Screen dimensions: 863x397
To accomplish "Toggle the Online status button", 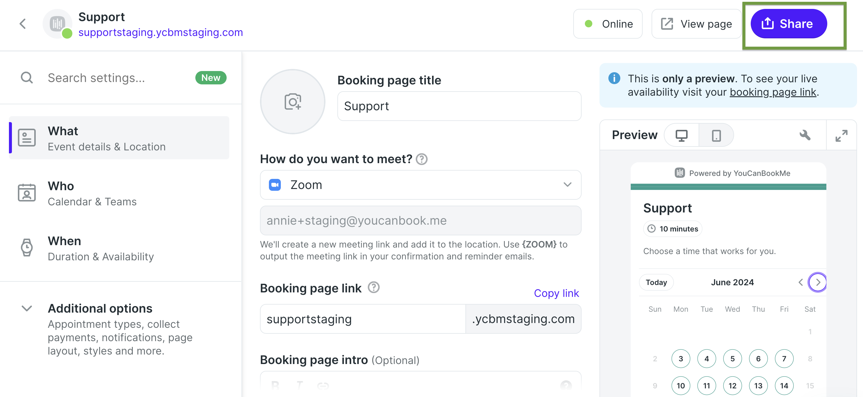I will click(608, 24).
